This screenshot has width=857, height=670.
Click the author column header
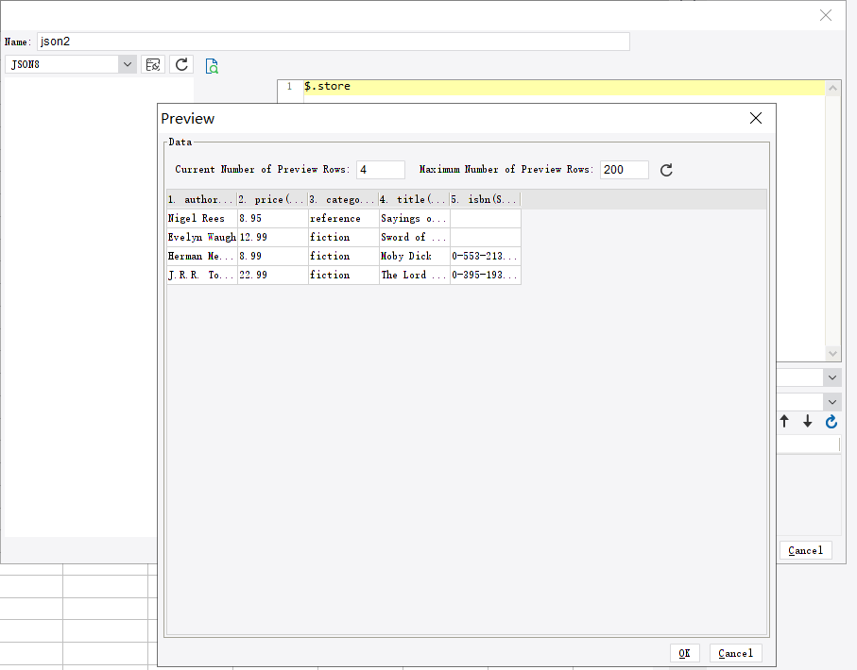pos(198,199)
